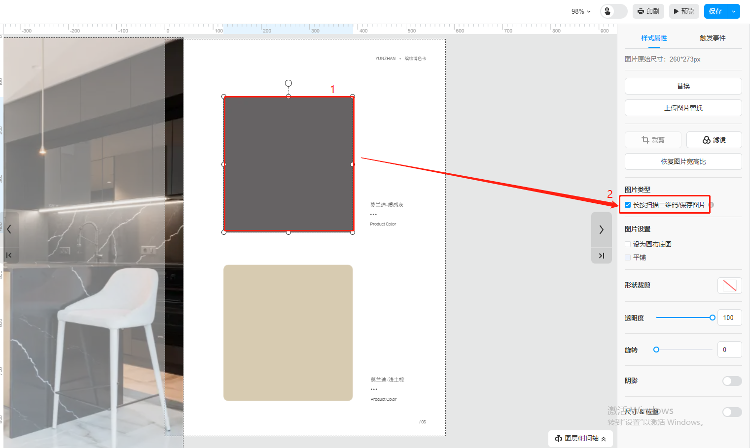This screenshot has height=448, width=750.
Task: Click the 上传图片替换 button
Action: point(683,108)
